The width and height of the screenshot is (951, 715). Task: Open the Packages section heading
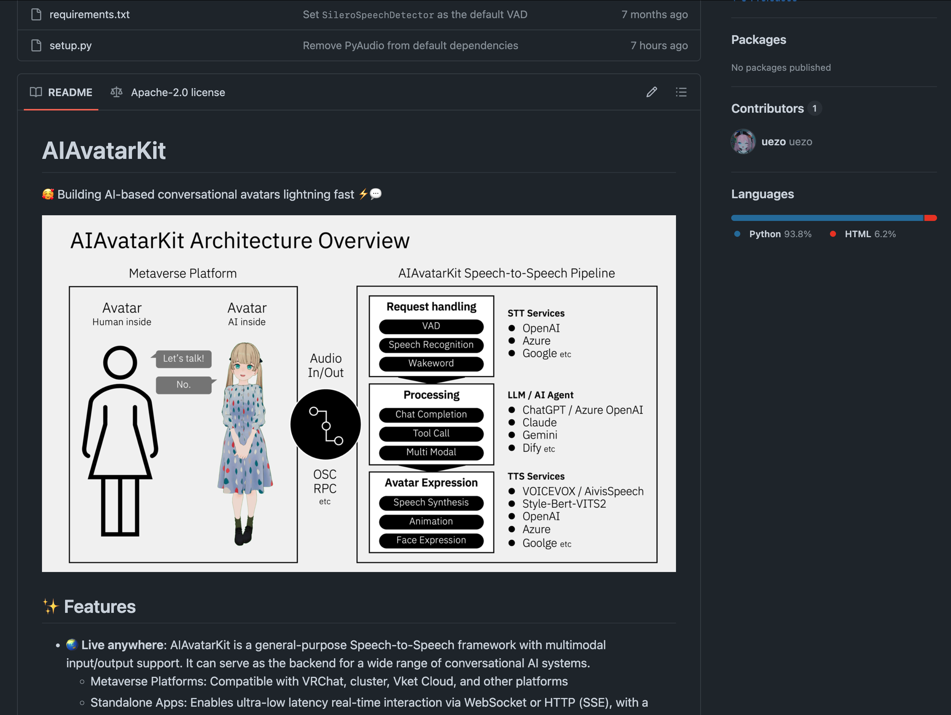(x=758, y=40)
